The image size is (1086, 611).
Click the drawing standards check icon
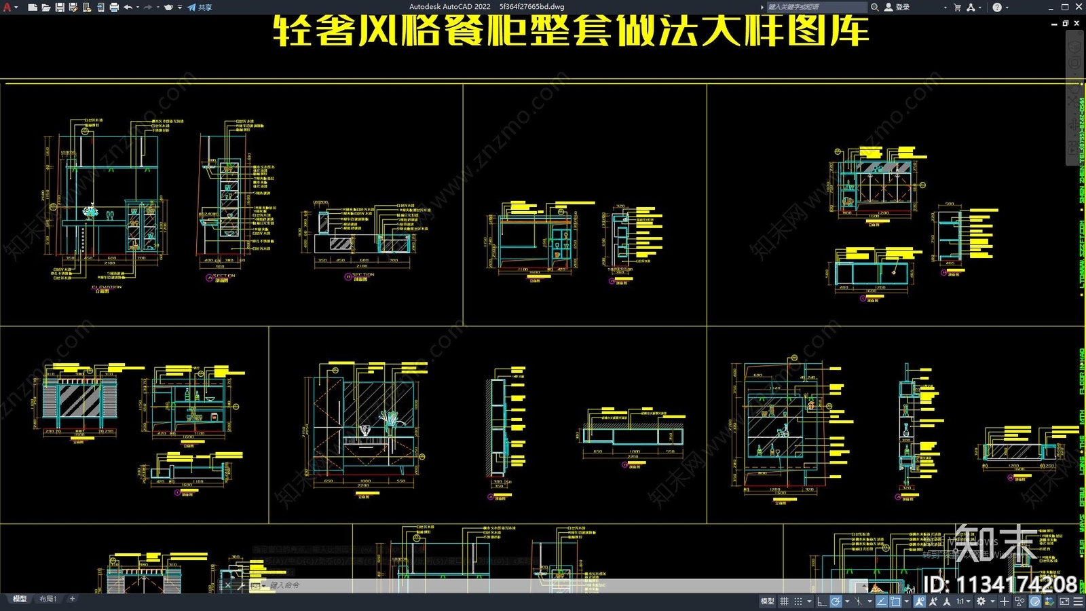pyautogui.click(x=1049, y=601)
